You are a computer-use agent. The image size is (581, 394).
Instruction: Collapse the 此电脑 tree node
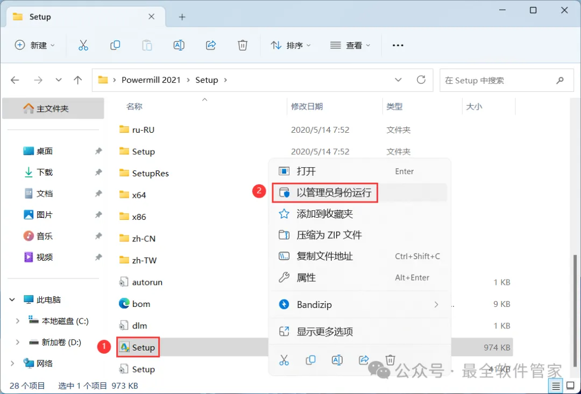tap(12, 299)
